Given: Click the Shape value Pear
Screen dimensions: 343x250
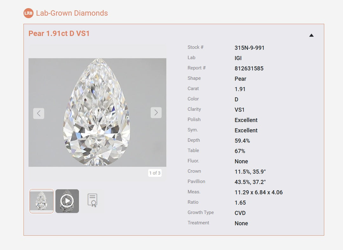Looking at the screenshot, I should [x=240, y=79].
